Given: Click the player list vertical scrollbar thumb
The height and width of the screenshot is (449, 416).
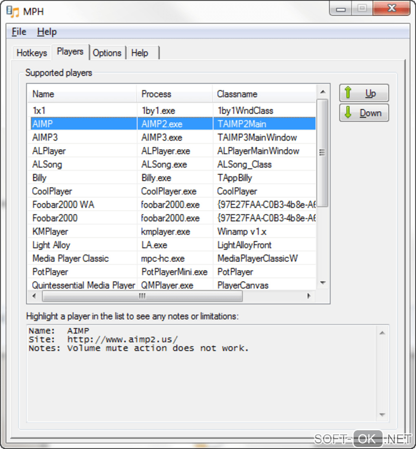Looking at the screenshot, I should [x=323, y=153].
